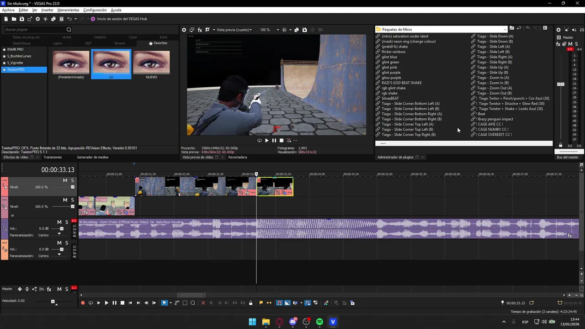Open the Archivo menu

(x=8, y=10)
